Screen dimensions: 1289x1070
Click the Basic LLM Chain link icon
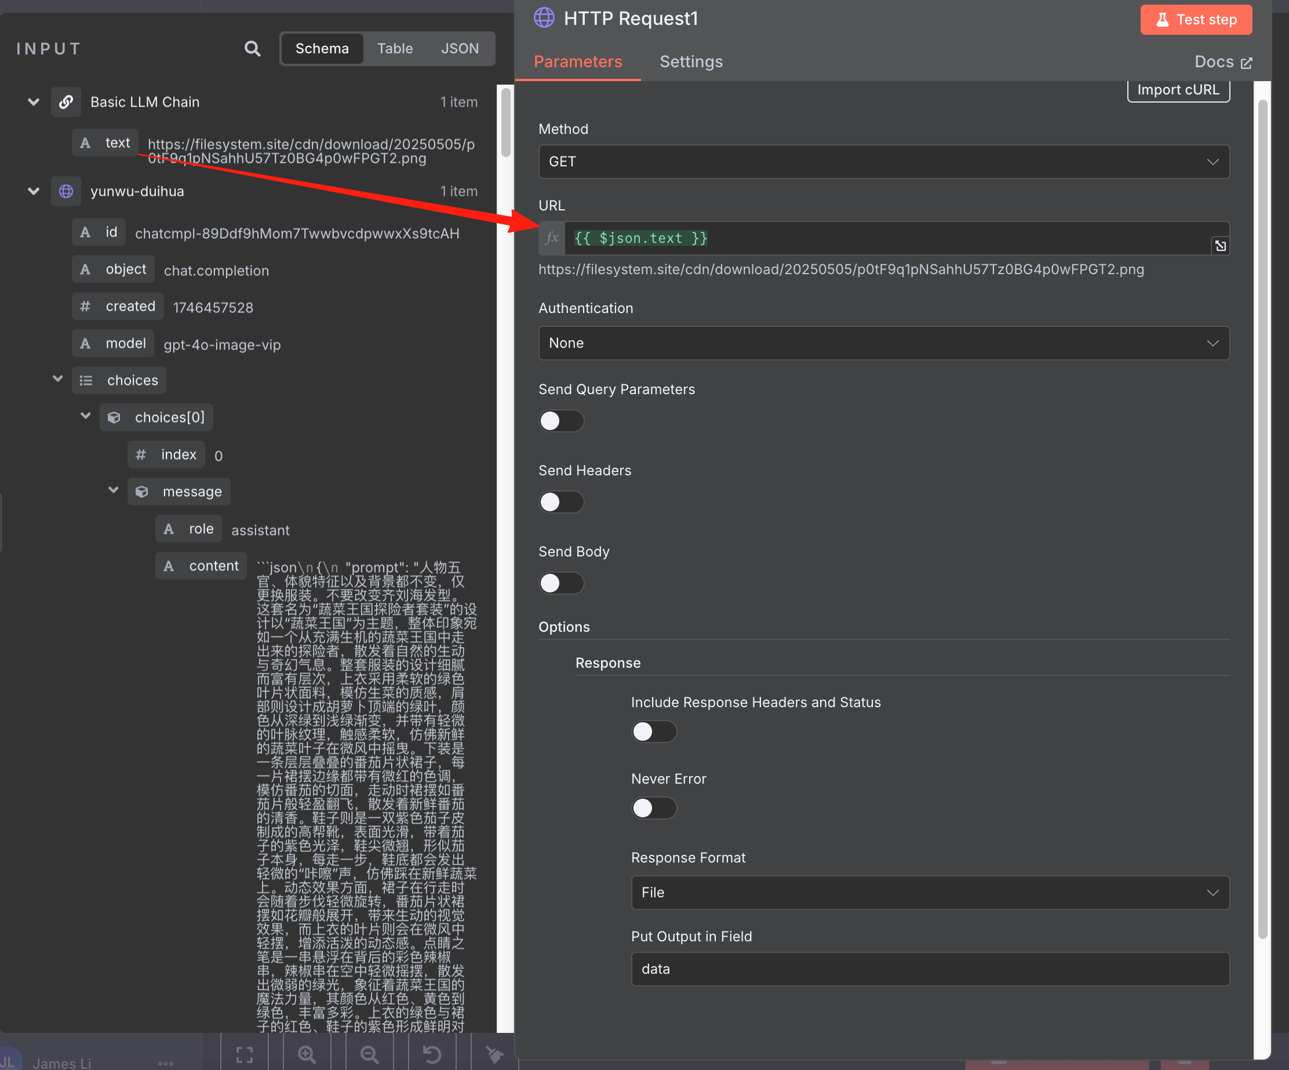pos(66,102)
